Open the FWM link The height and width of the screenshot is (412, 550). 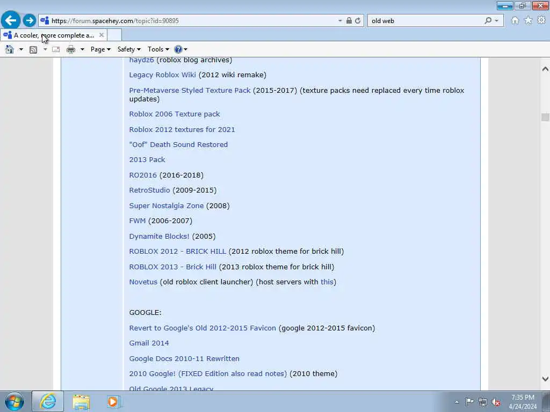(x=137, y=220)
